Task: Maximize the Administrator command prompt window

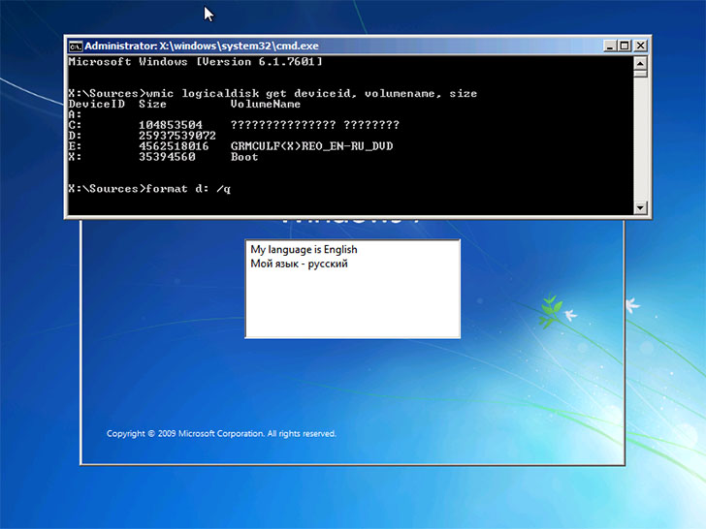Action: 624,46
